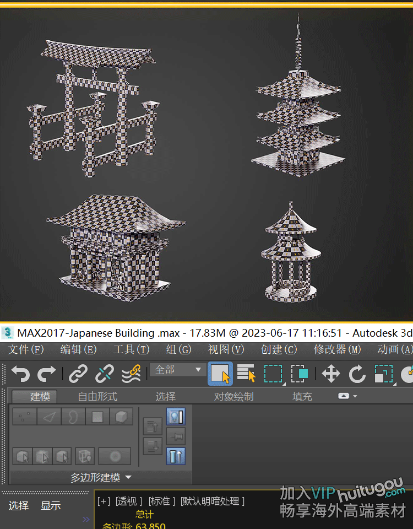This screenshot has height=529, width=413.
Task: Click the third cube-with-cursor preview icon
Action: 62,456
